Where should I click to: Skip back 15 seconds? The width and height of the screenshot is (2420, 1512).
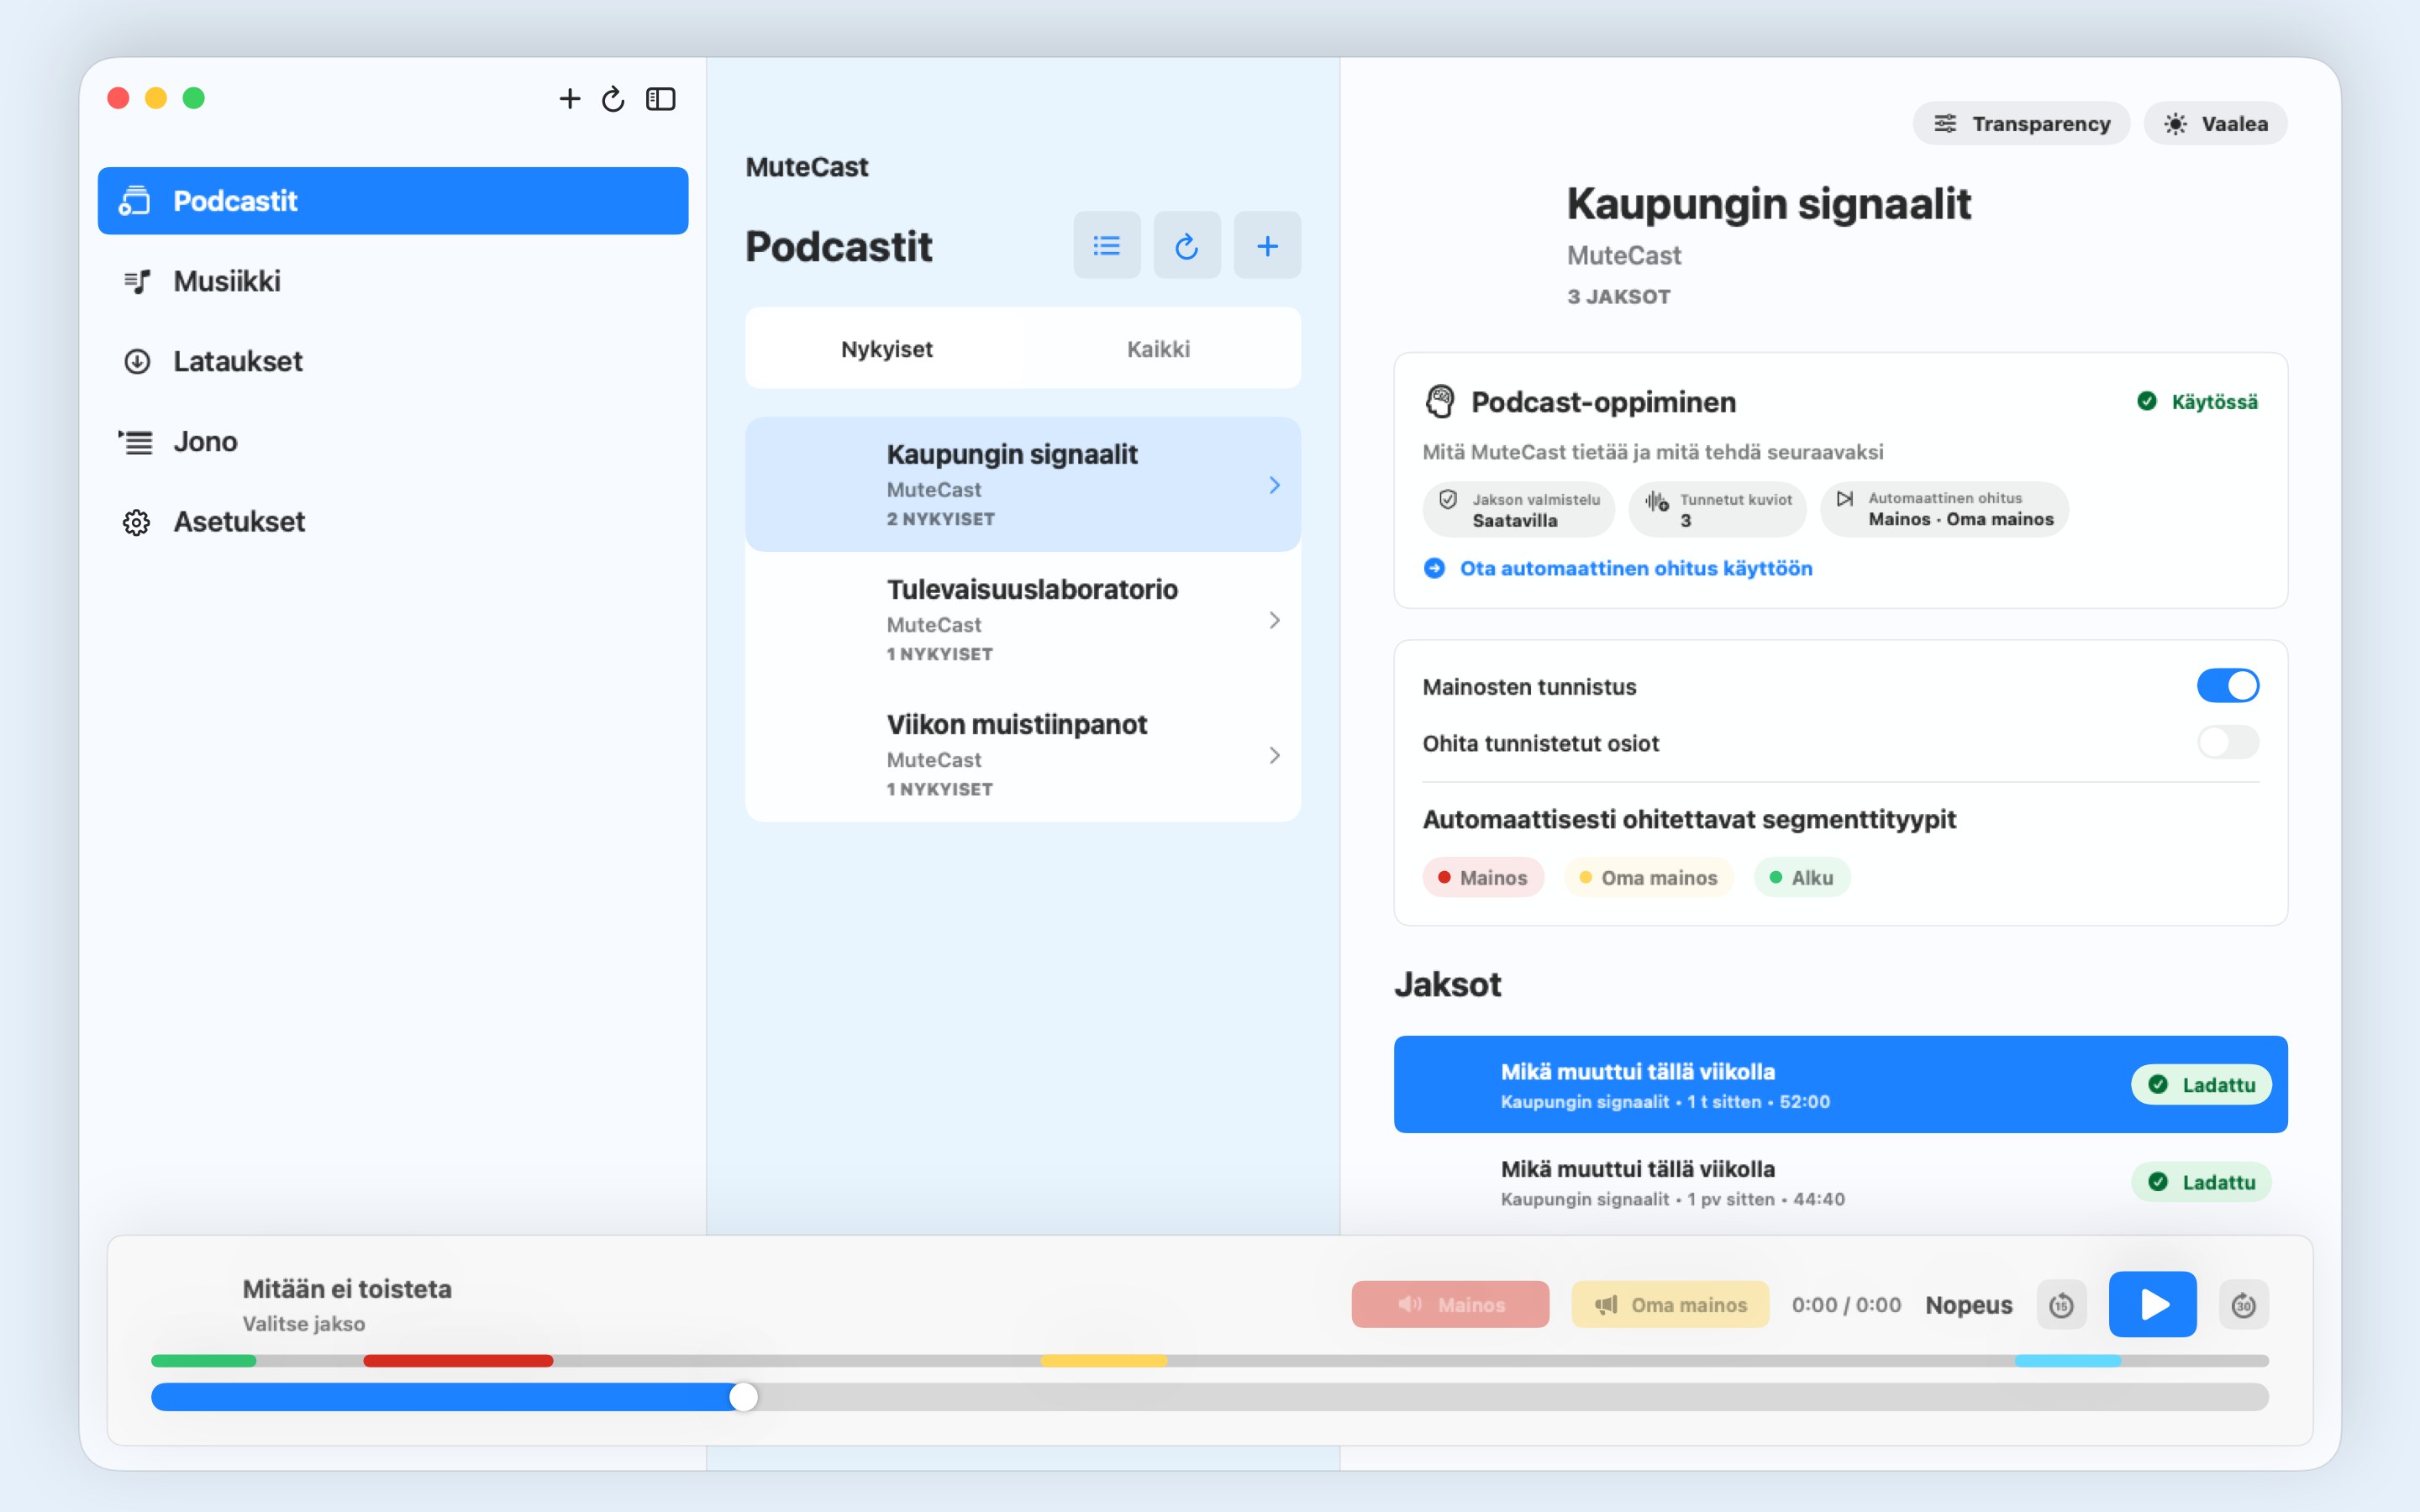(x=2061, y=1305)
